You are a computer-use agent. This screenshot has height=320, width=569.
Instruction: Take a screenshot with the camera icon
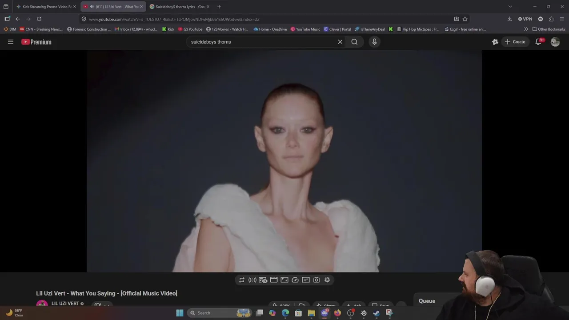pyautogui.click(x=317, y=280)
